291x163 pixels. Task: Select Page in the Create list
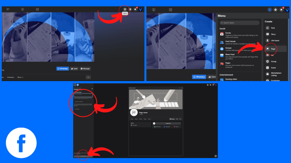click(x=275, y=49)
